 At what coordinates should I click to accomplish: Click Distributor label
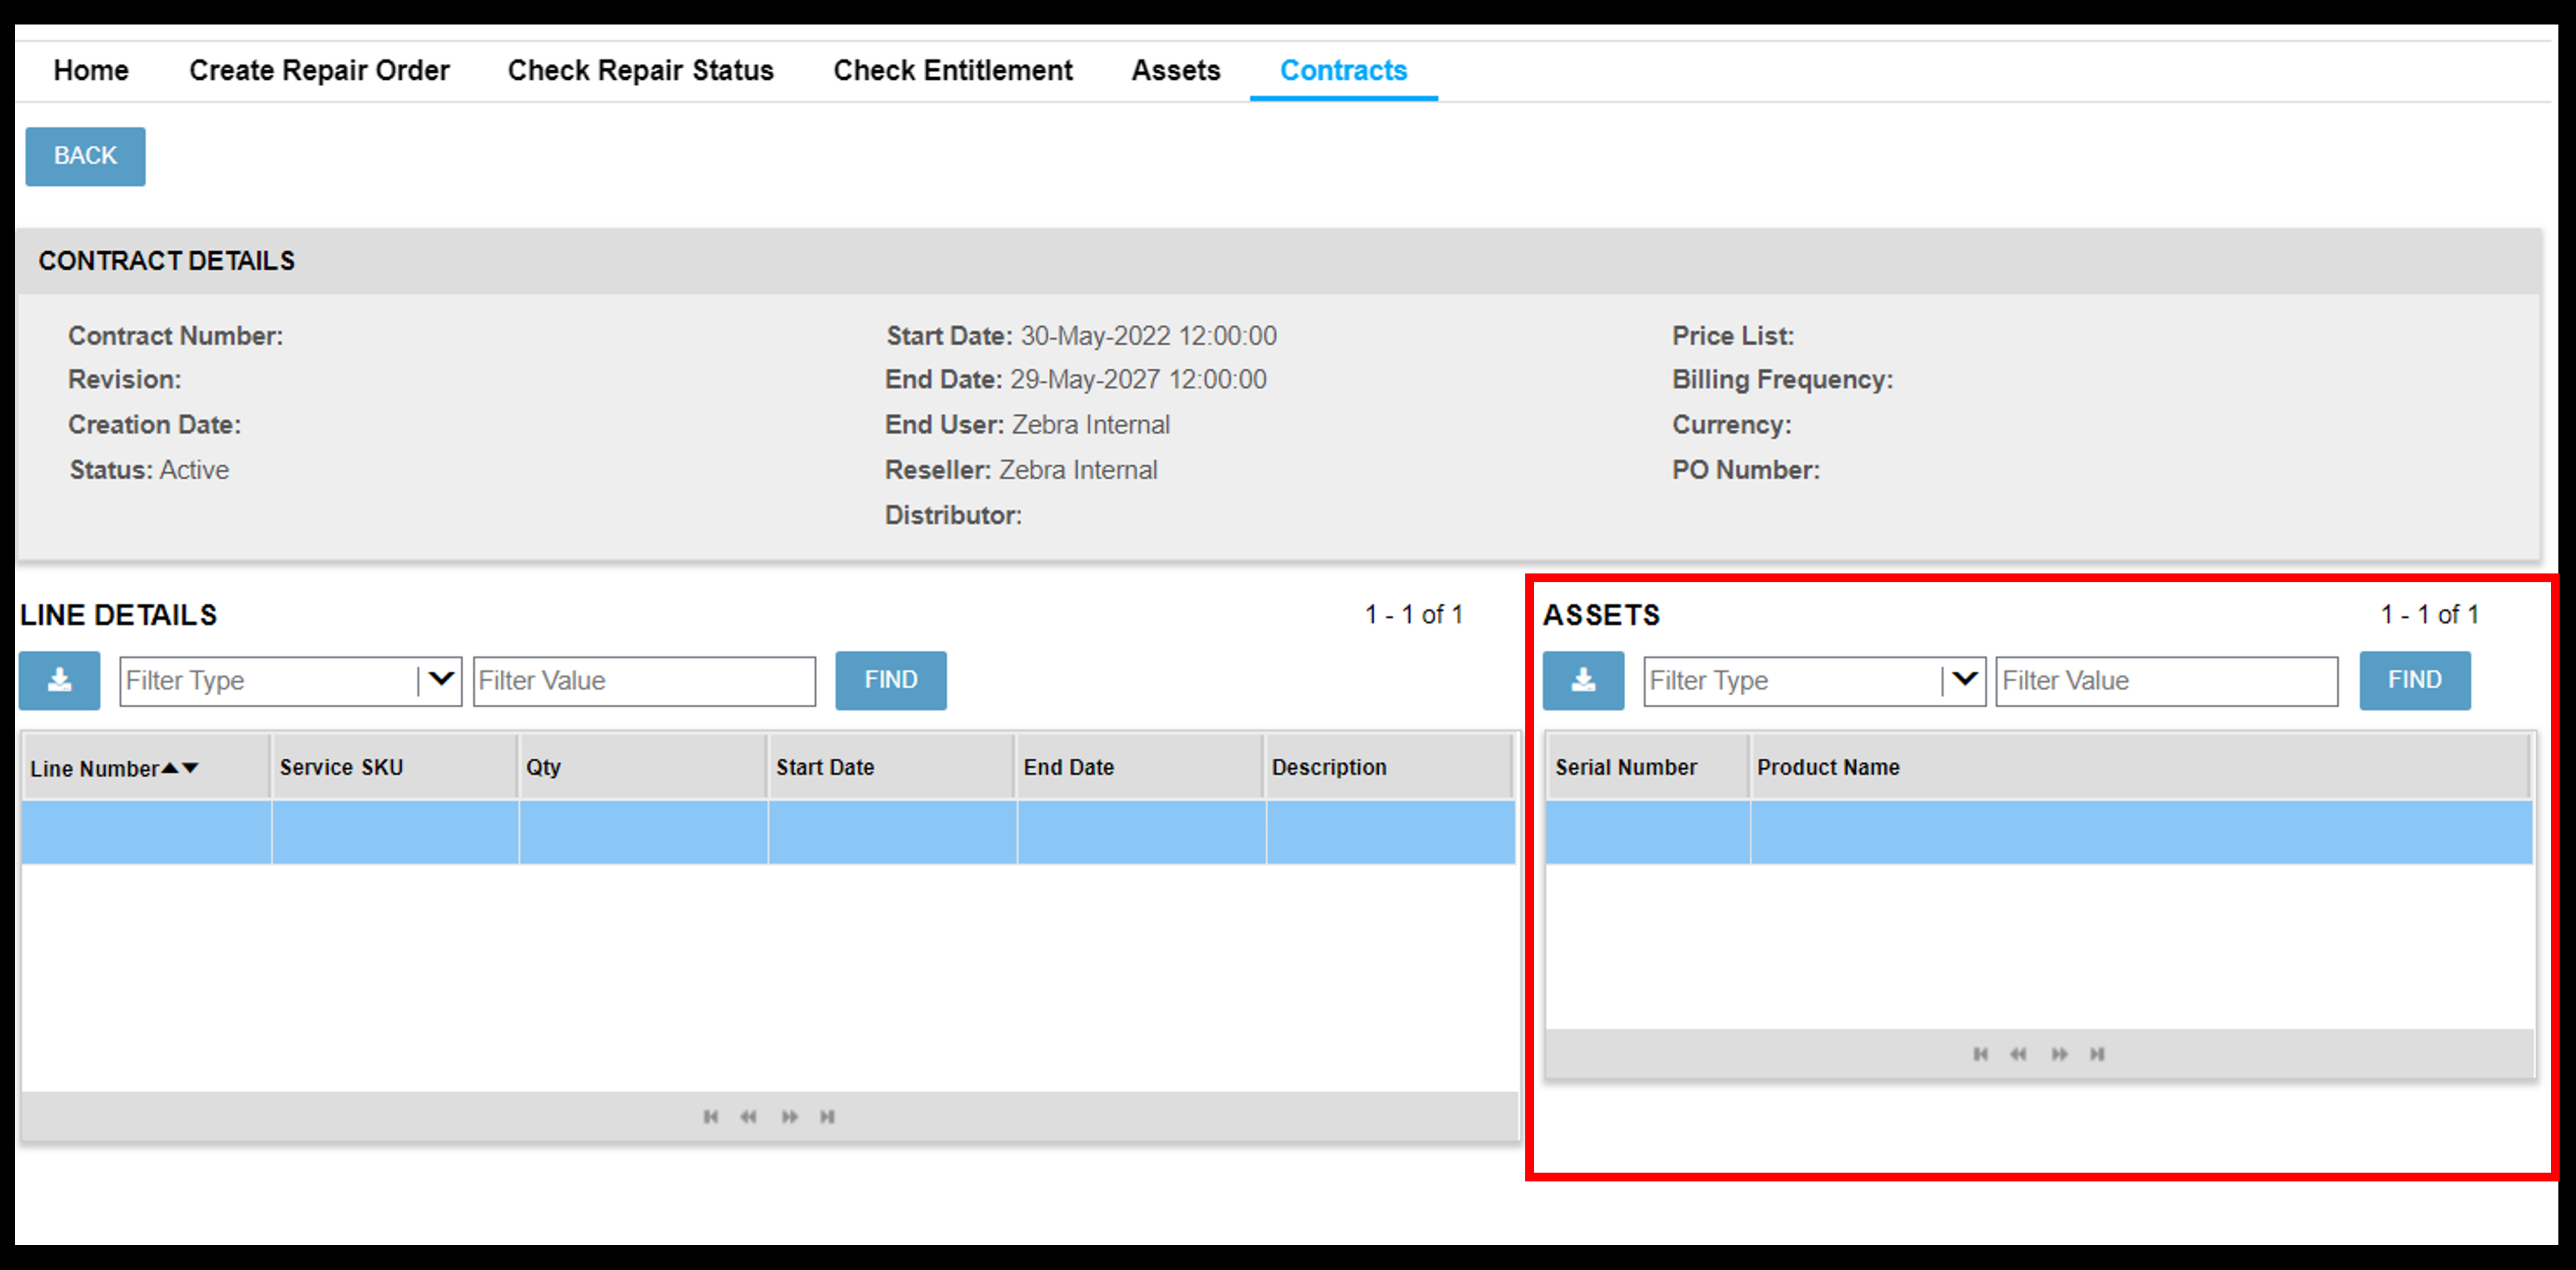pyautogui.click(x=953, y=514)
